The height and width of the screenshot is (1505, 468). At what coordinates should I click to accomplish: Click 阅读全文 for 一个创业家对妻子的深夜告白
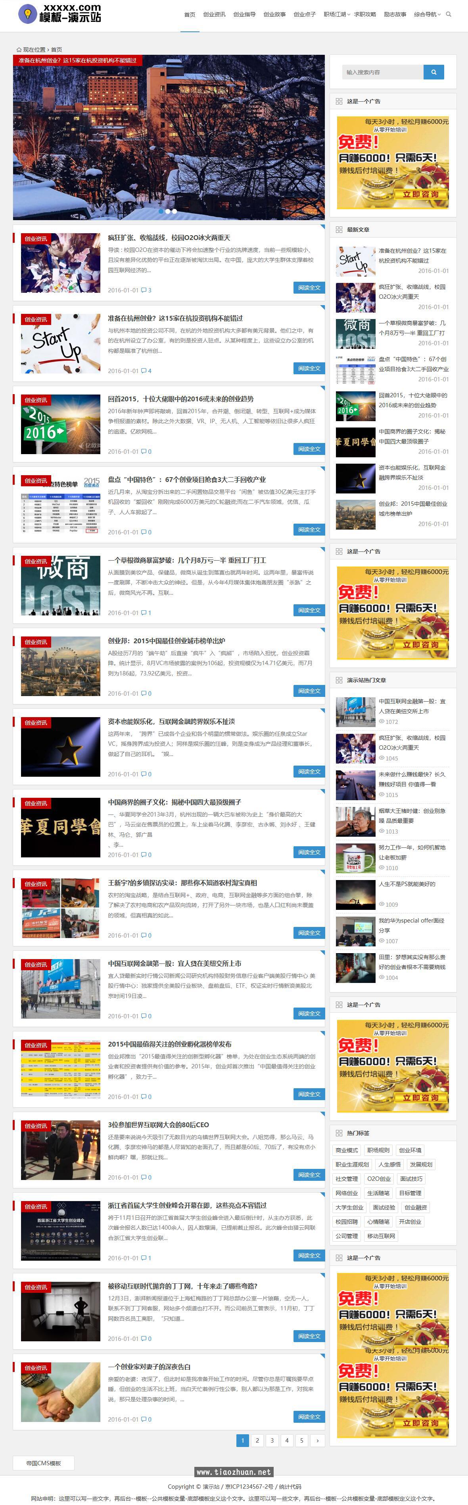pyautogui.click(x=309, y=1416)
